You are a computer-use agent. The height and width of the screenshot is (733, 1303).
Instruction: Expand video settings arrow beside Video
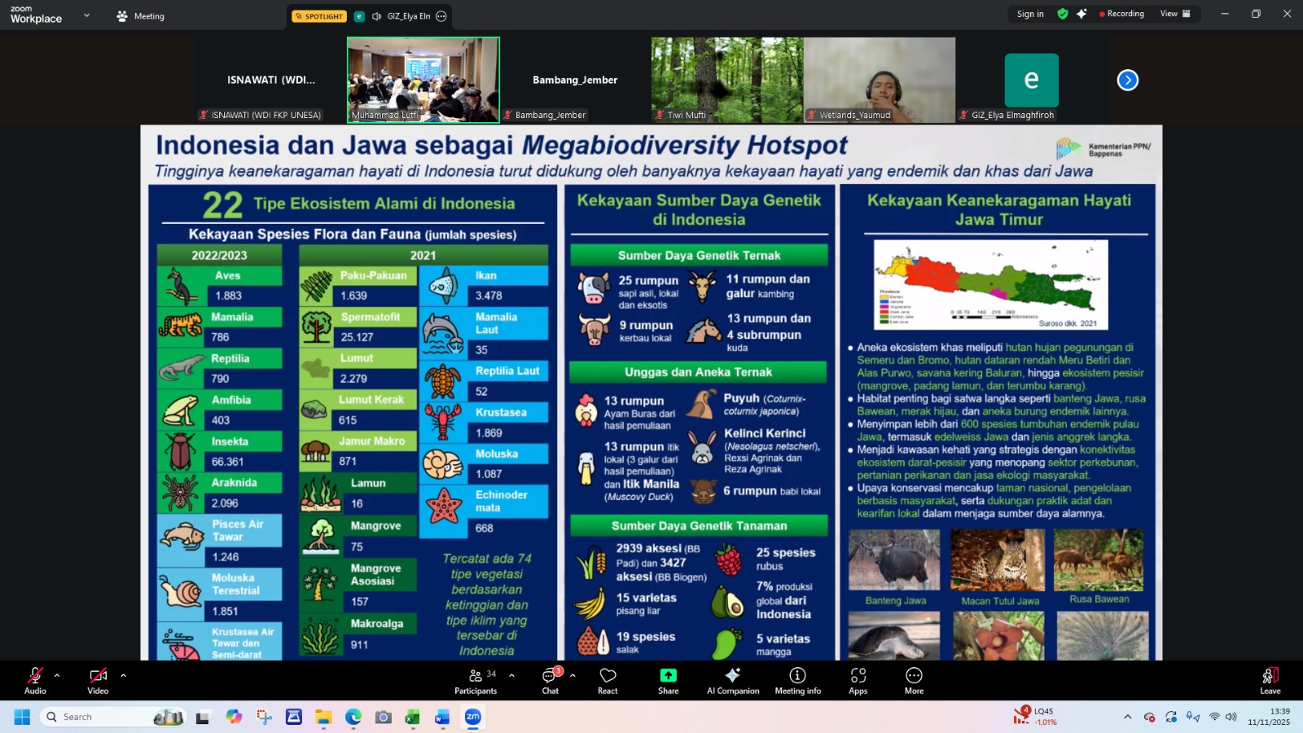coord(123,675)
